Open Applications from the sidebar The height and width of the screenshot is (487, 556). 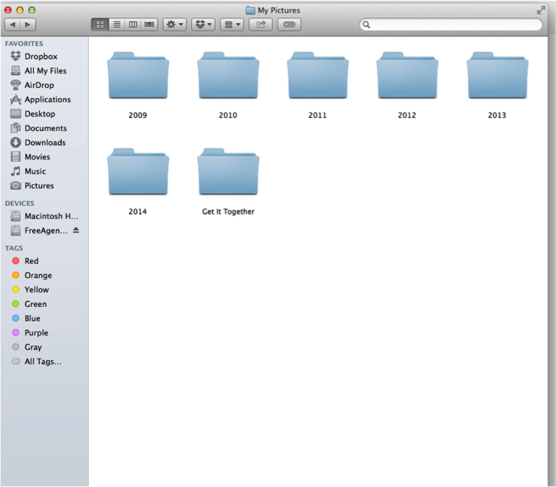(x=44, y=100)
